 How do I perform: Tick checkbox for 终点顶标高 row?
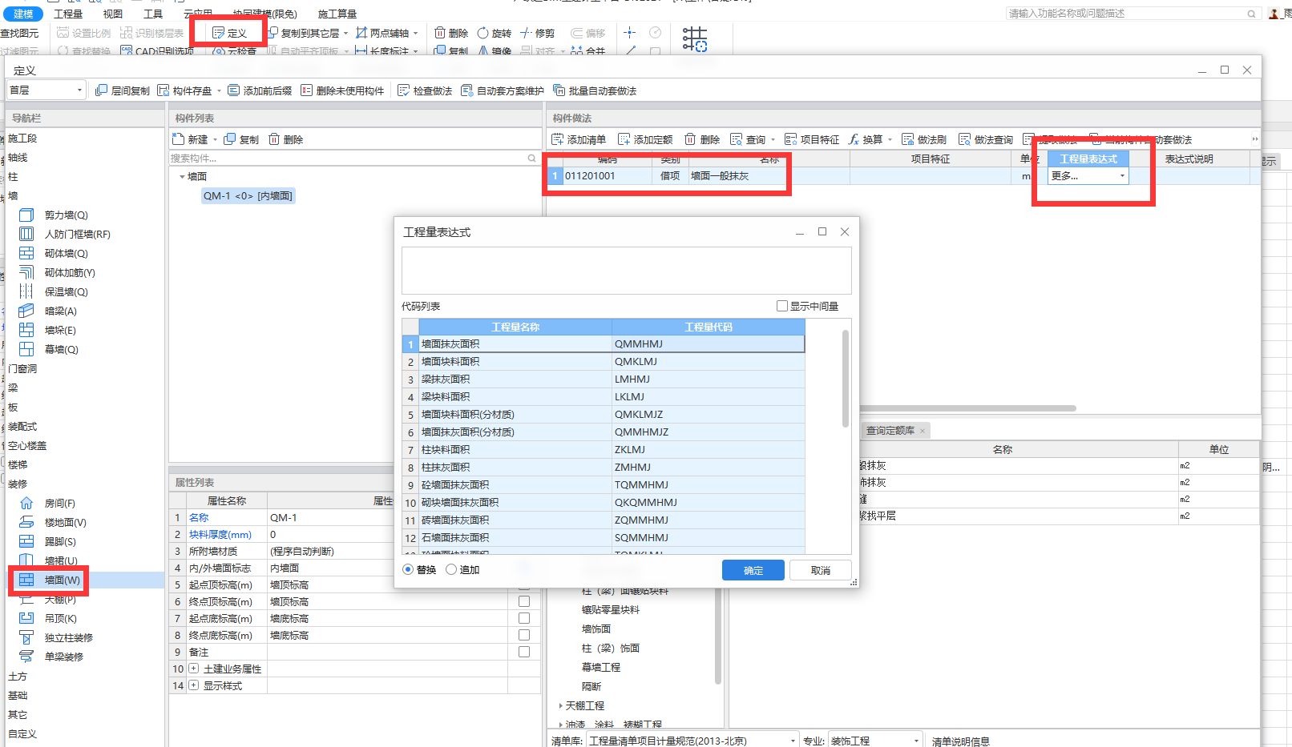pos(524,601)
